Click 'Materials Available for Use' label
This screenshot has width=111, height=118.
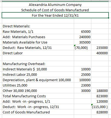(25, 42)
